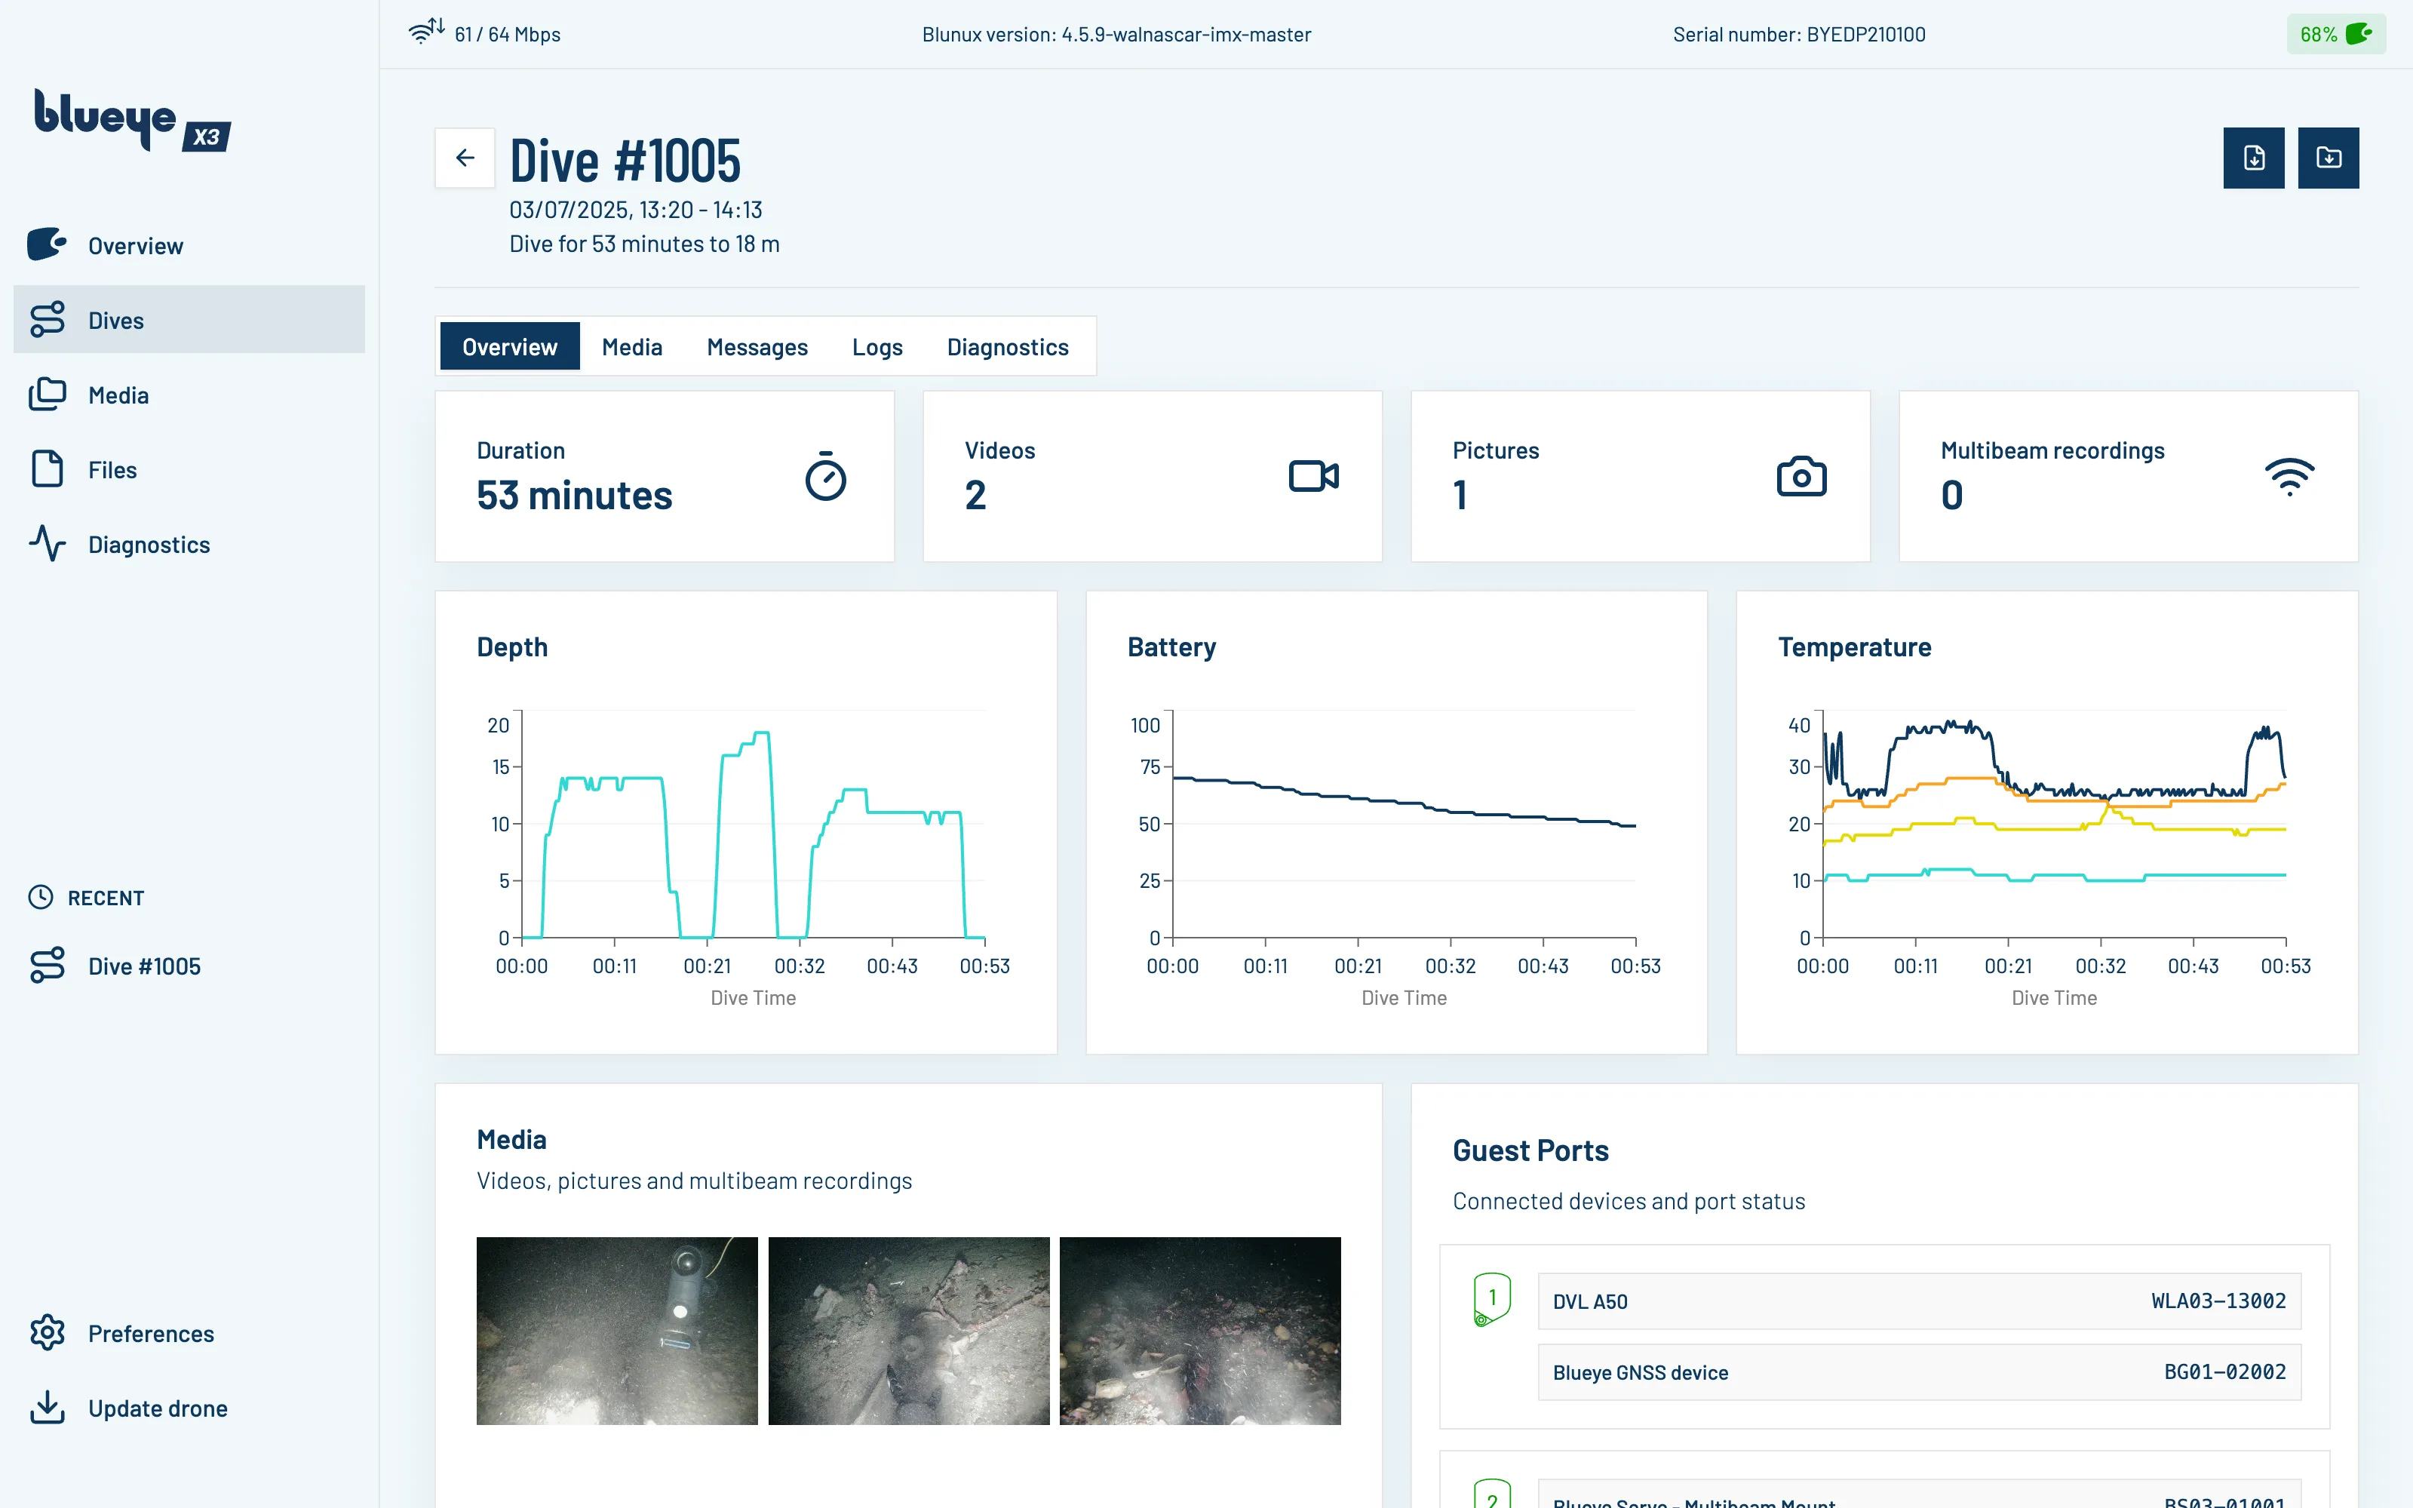Open Files in the sidebar
2413x1508 pixels.
pyautogui.click(x=189, y=468)
